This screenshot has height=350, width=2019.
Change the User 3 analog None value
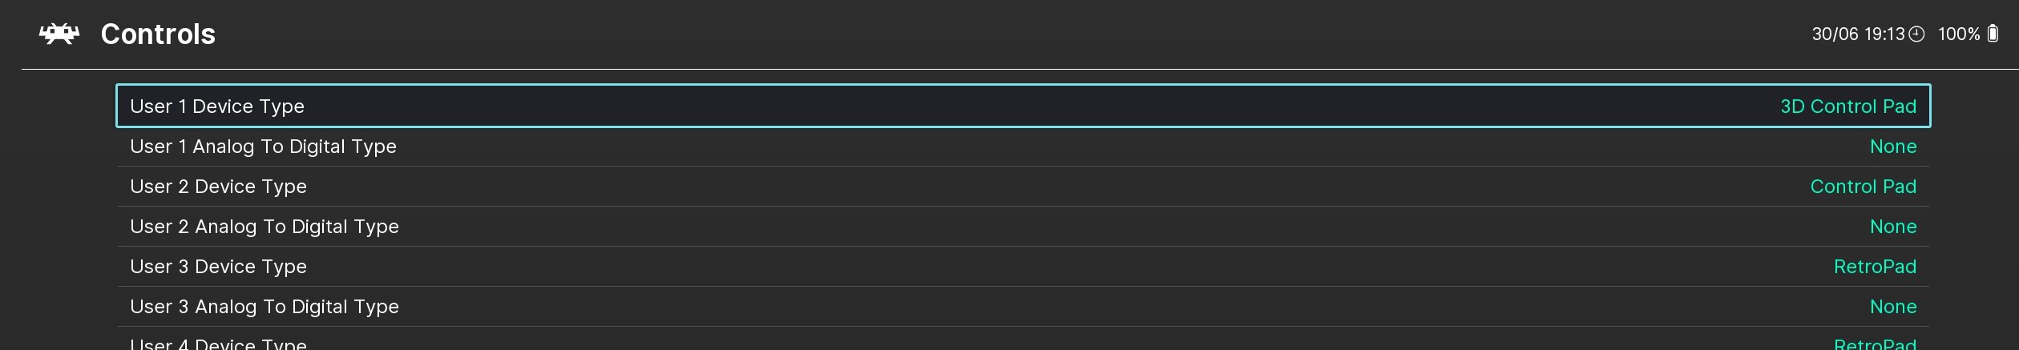(x=1892, y=307)
